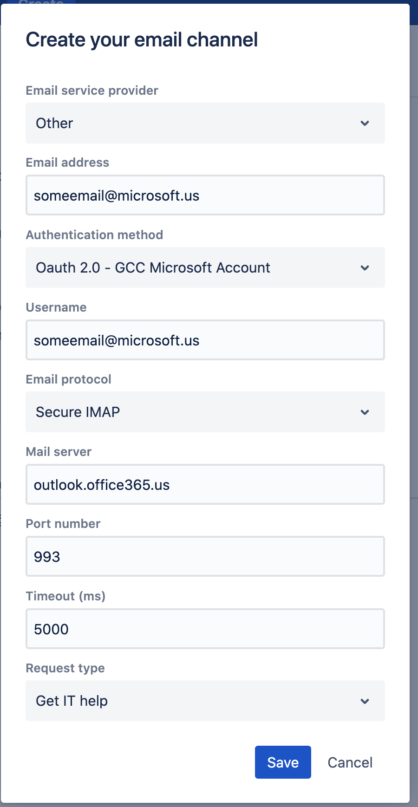The width and height of the screenshot is (418, 807).
Task: Click the Email service provider chevron arrow
Action: [x=365, y=123]
